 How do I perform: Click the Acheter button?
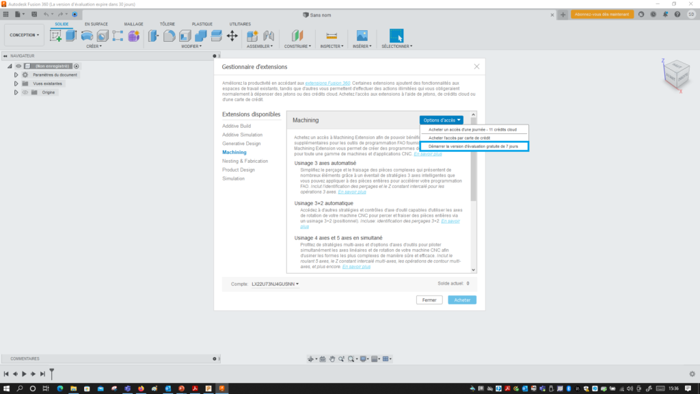pos(462,300)
